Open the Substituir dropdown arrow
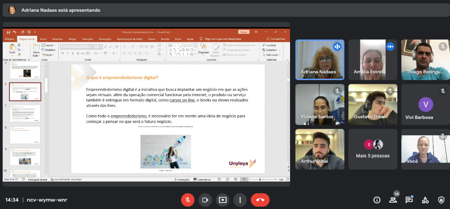This screenshot has width=450, height=209. click(279, 50)
